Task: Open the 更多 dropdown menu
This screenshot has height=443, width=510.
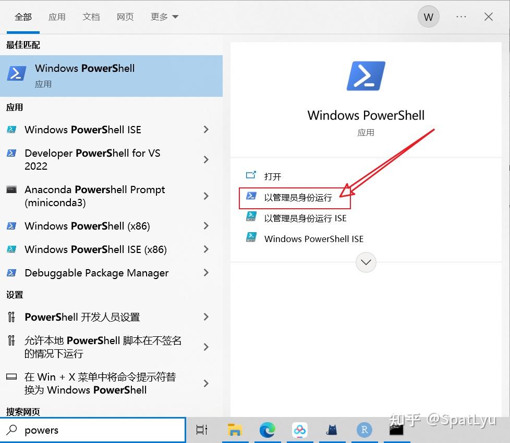Action: pyautogui.click(x=164, y=17)
